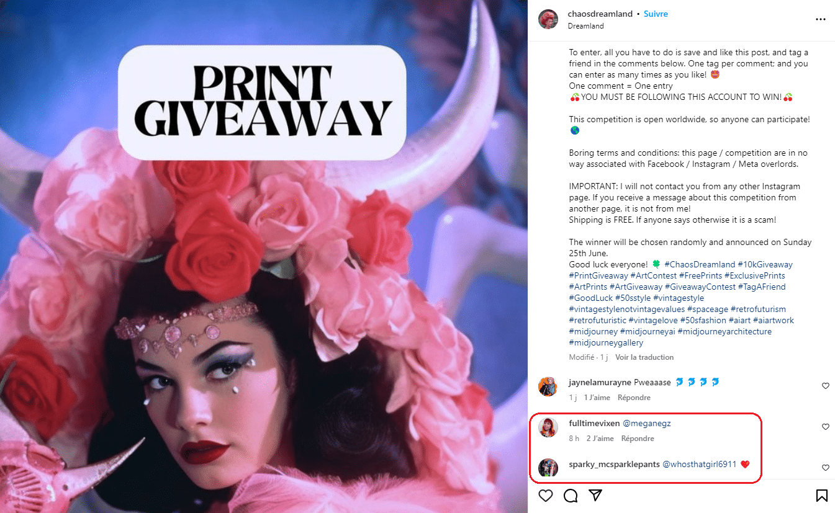835x513 pixels.
Task: Like jaynelamurayne's comment with the small heart
Action: tap(826, 386)
